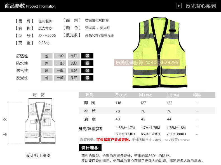Choose the 一般 rating in the 透气性 row
Viewport: 221px width, 165px height.
pyautogui.click(x=60, y=70)
